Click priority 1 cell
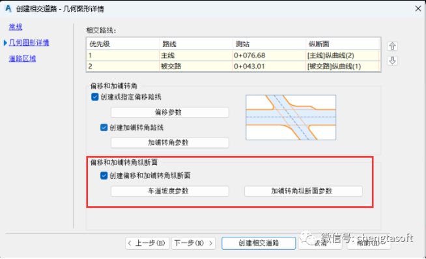The height and width of the screenshot is (259, 426). click(x=123, y=55)
